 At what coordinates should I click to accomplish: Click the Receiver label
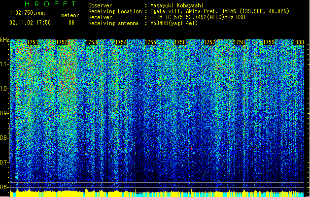click(x=100, y=17)
